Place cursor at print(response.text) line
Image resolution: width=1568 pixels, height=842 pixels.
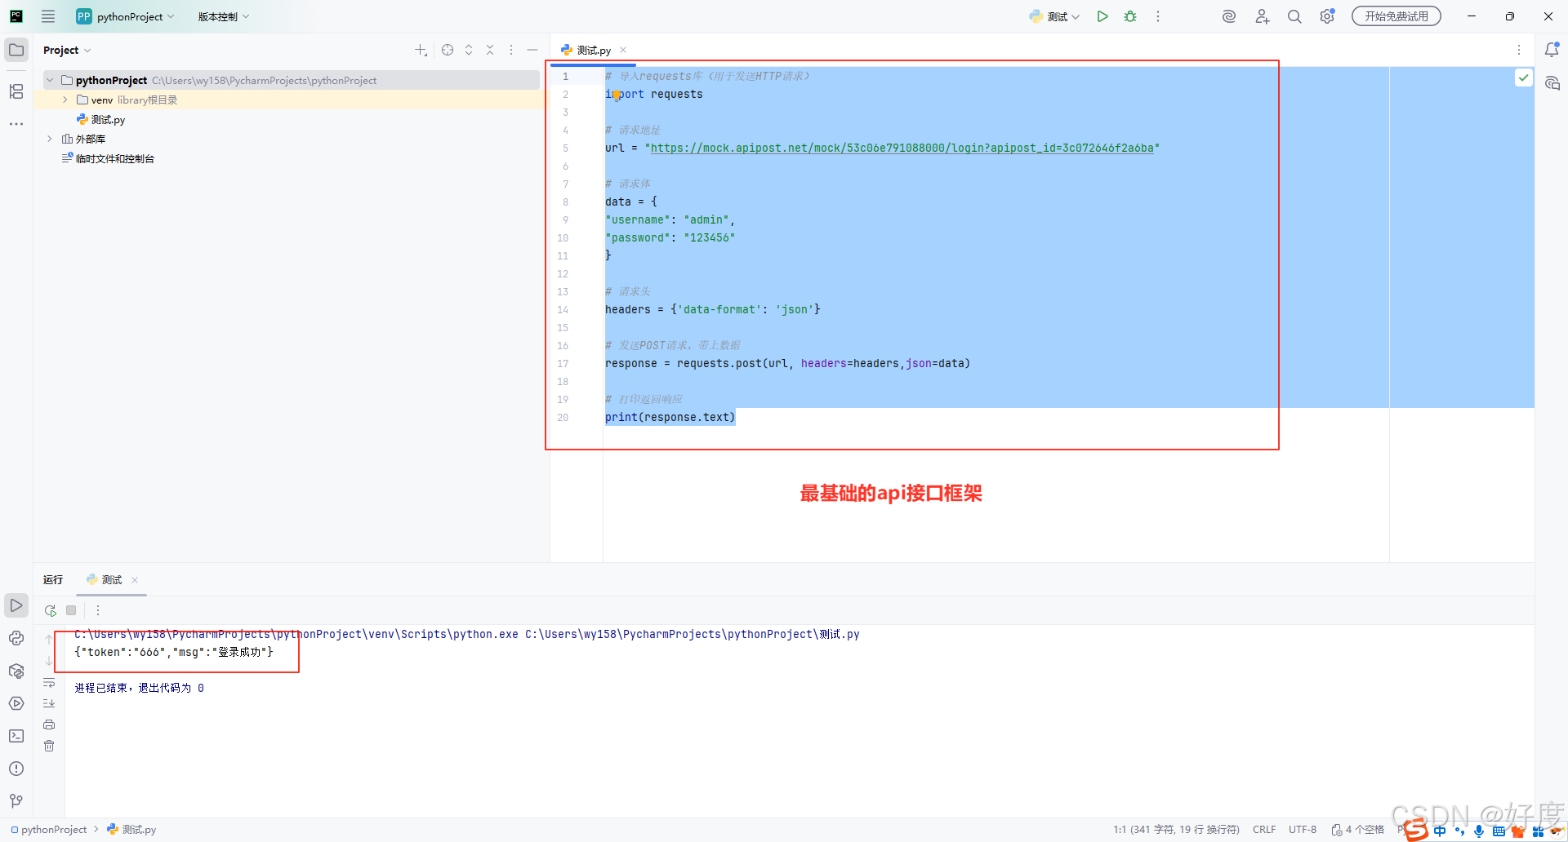pyautogui.click(x=670, y=417)
